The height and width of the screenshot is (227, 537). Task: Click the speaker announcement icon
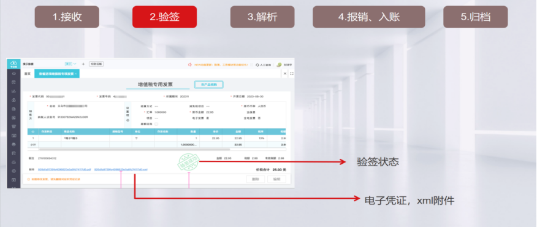point(189,64)
